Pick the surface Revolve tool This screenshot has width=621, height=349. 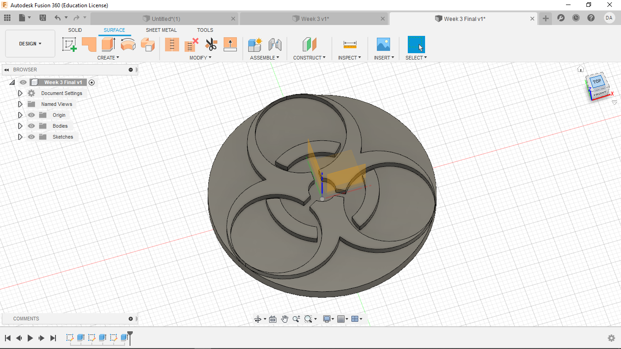pos(128,45)
